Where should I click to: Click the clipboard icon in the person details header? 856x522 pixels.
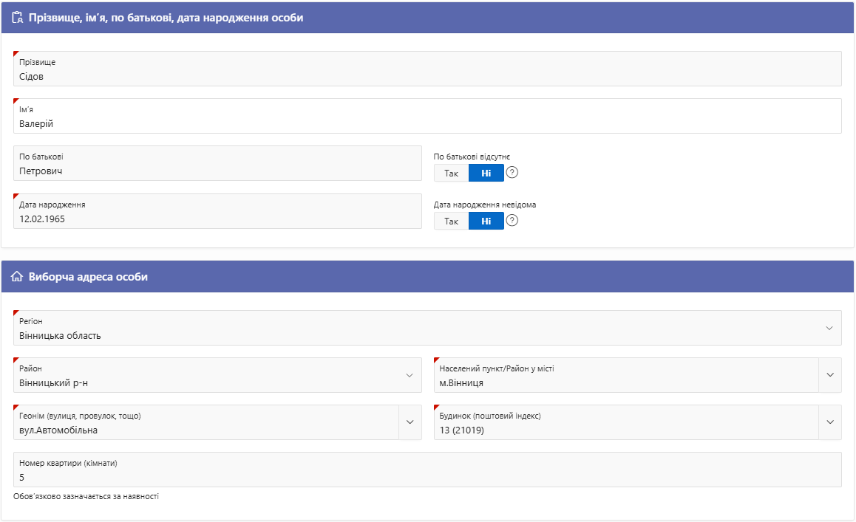pyautogui.click(x=18, y=18)
